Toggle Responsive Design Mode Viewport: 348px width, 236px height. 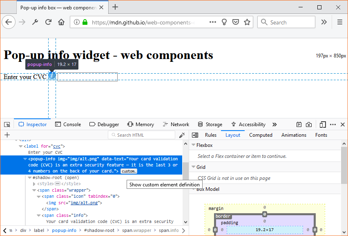pyautogui.click(x=323, y=124)
